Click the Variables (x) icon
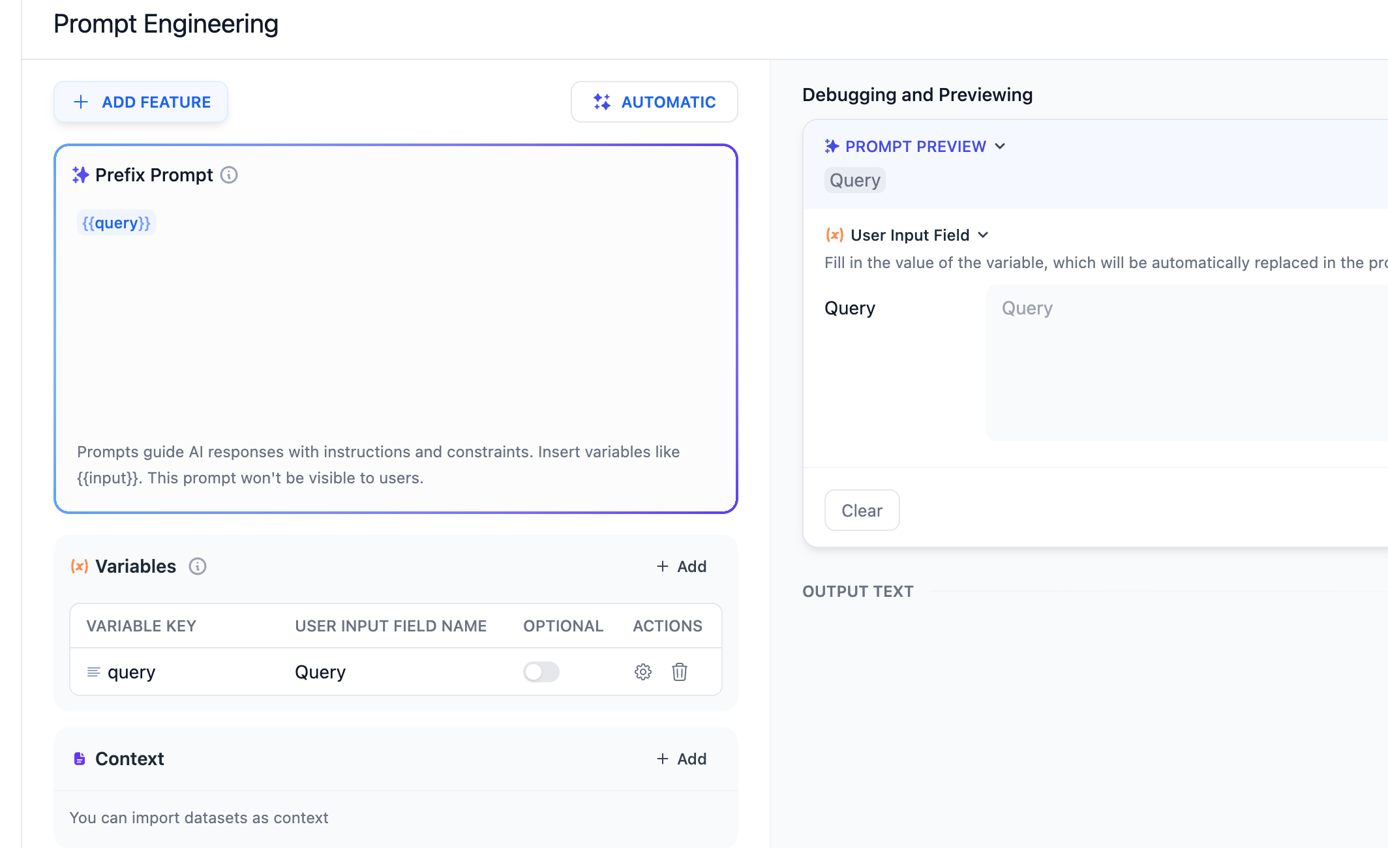1388x848 pixels. click(x=78, y=566)
